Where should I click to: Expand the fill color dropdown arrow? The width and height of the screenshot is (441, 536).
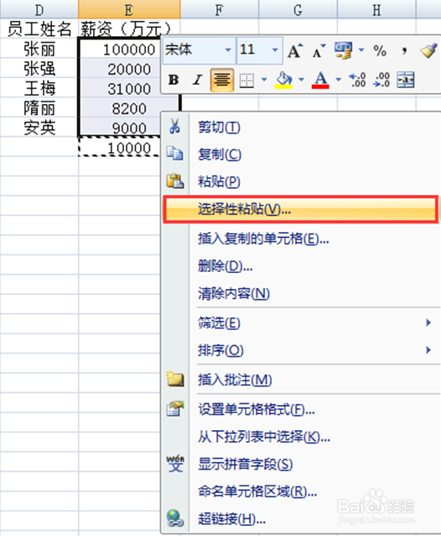pos(301,80)
